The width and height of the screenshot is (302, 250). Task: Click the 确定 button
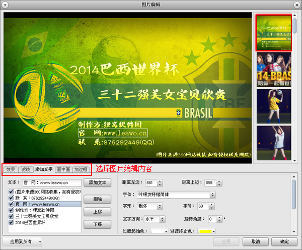click(284, 242)
